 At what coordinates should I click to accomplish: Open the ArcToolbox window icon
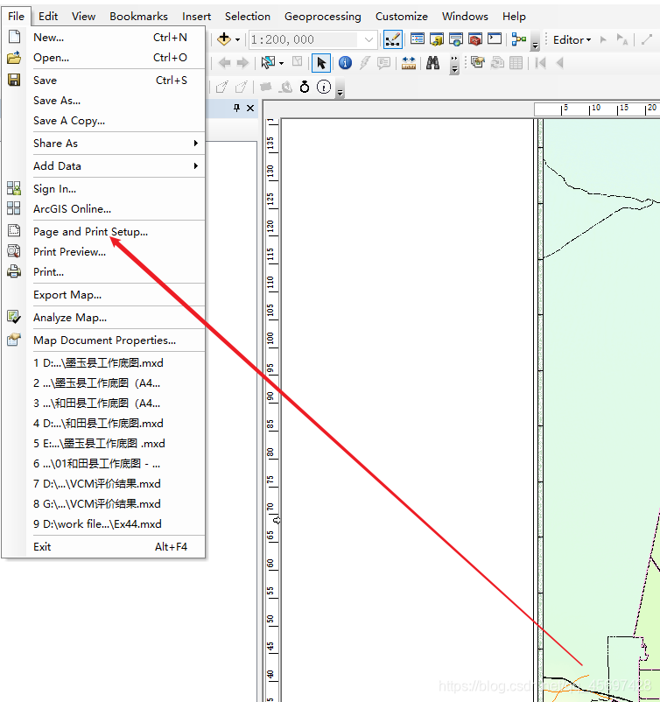point(475,39)
